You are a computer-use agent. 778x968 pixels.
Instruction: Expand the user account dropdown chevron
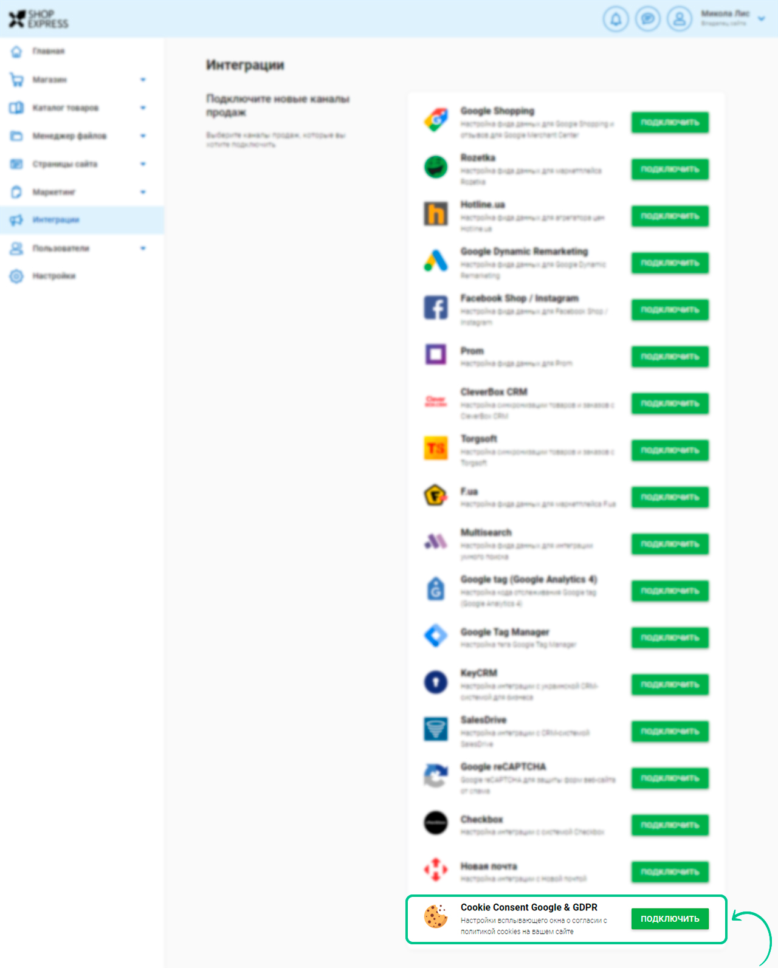[x=761, y=19]
